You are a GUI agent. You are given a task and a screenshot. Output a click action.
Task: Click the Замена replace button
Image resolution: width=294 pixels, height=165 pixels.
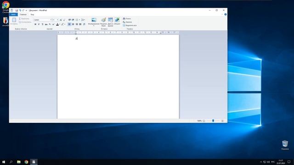tap(127, 22)
